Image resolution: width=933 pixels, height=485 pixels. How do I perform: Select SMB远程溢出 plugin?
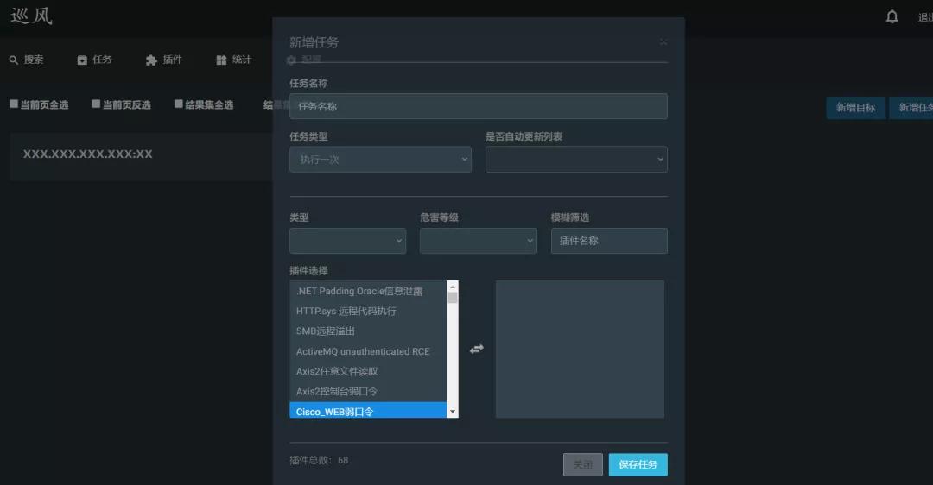[368, 331]
